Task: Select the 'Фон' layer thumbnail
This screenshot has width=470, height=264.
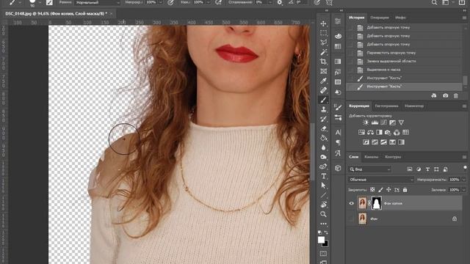Action: (x=362, y=219)
